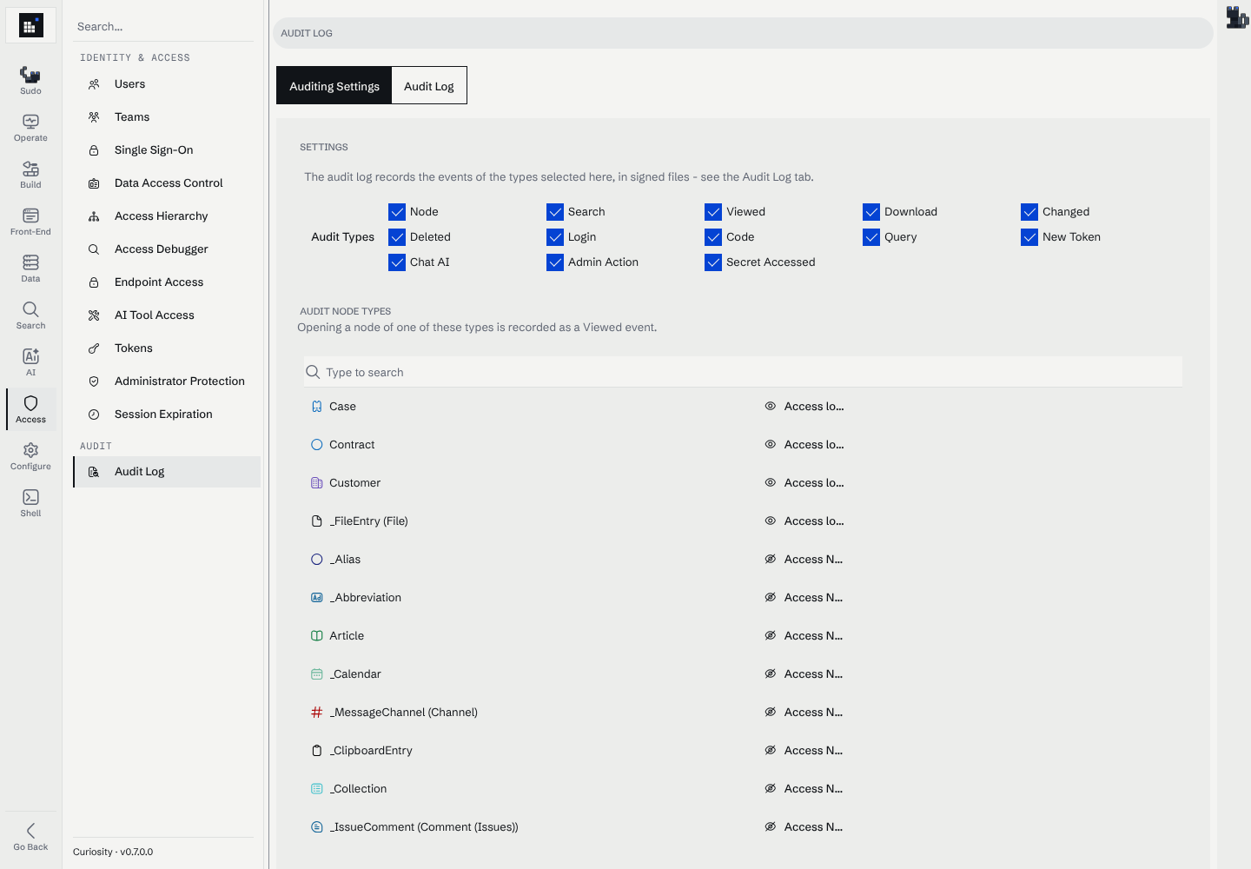Switch to the Audit Log tab
The width and height of the screenshot is (1251, 869).
click(429, 86)
